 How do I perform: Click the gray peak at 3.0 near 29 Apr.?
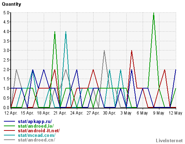pos(104,51)
